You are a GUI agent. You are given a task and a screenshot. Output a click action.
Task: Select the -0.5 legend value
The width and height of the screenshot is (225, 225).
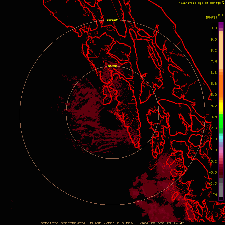[213, 172]
